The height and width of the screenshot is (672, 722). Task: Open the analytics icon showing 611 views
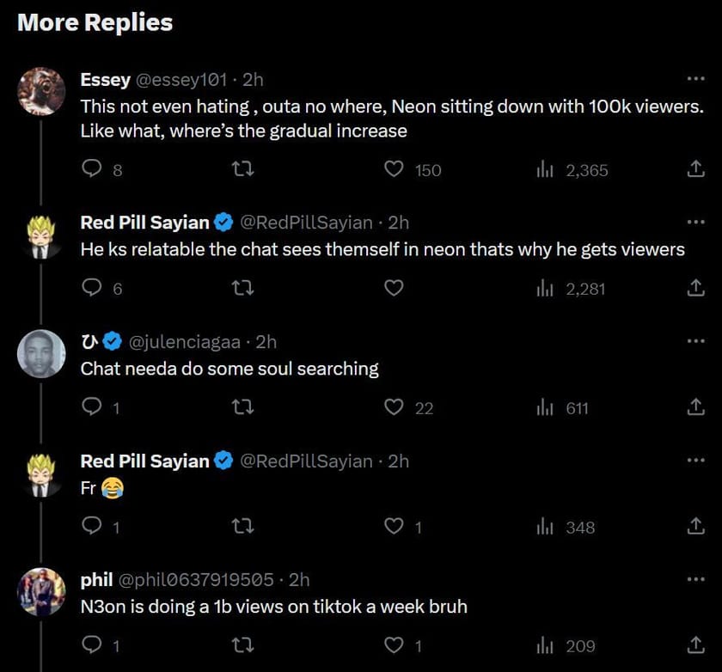[x=545, y=407]
